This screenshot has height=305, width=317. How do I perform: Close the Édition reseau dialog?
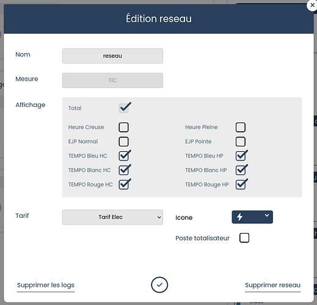click(312, 5)
